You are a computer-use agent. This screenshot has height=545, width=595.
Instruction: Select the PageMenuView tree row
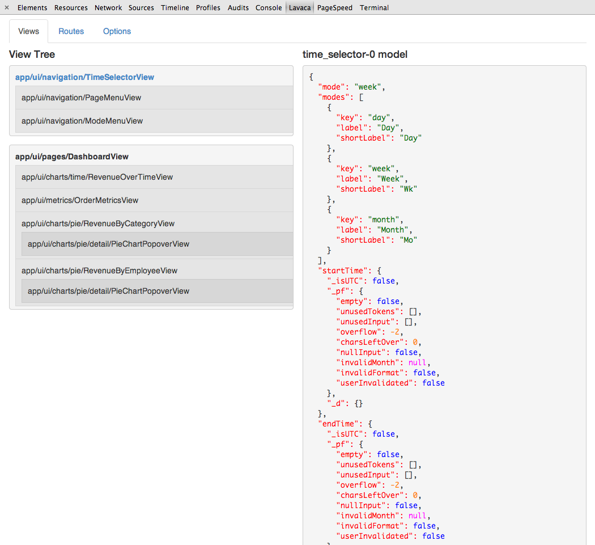click(x=154, y=98)
